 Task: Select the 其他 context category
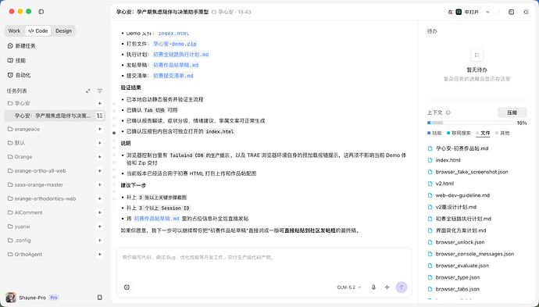point(502,133)
